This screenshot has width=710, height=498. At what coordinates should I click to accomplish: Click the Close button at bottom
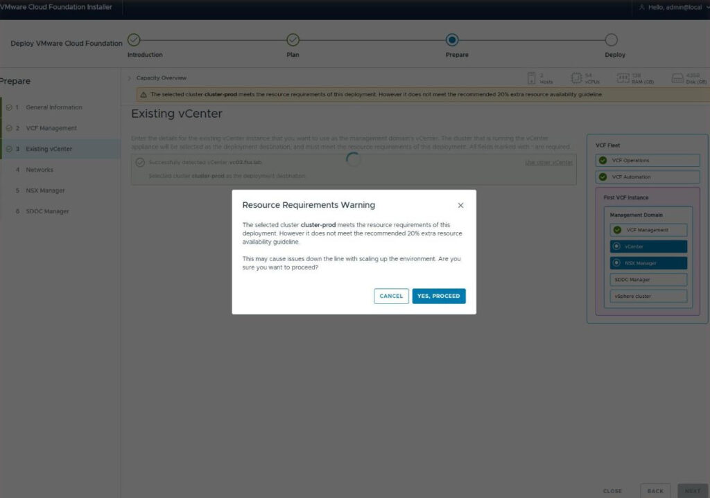(612, 491)
